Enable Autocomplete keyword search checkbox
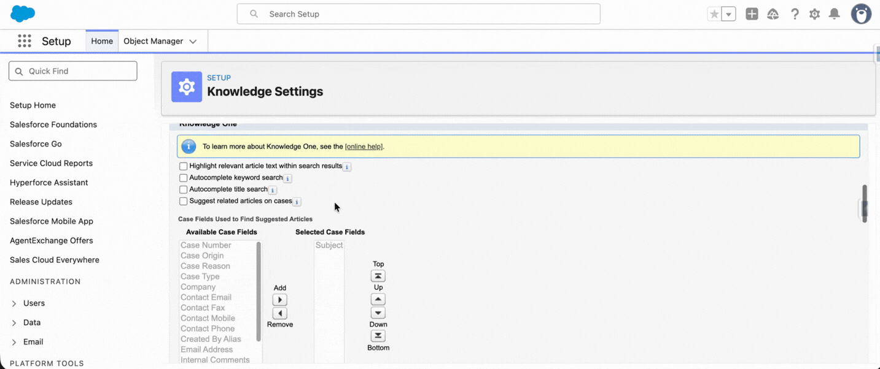This screenshot has width=880, height=369. [x=183, y=178]
